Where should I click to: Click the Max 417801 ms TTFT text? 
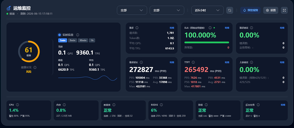pos(195,86)
